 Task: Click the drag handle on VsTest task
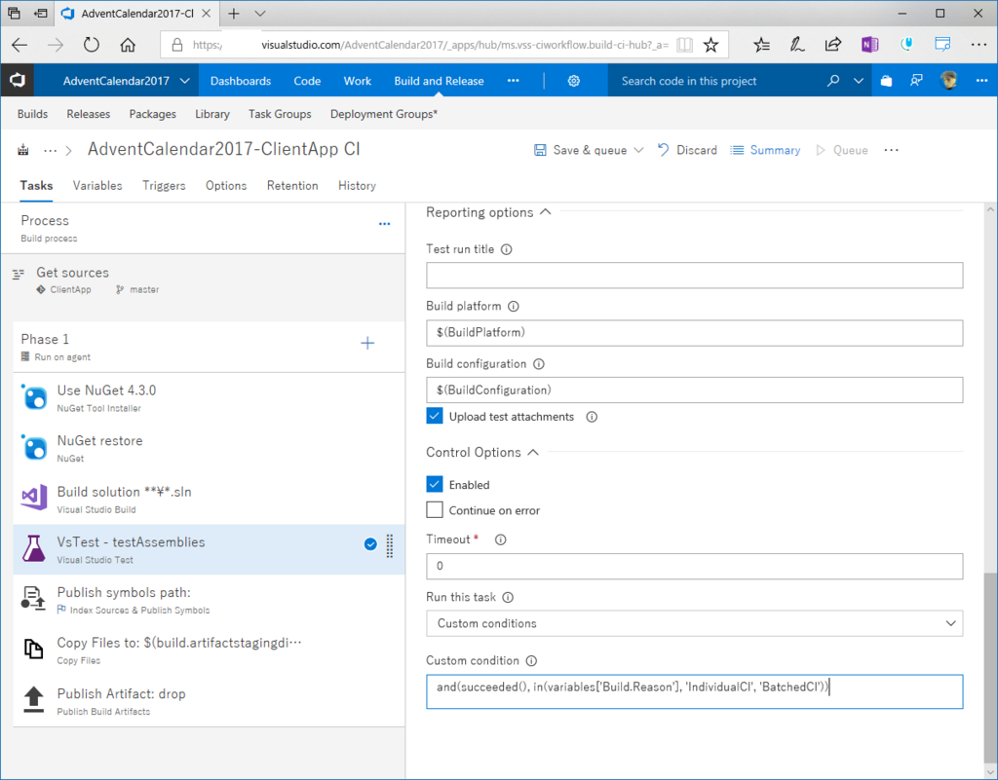(x=390, y=546)
